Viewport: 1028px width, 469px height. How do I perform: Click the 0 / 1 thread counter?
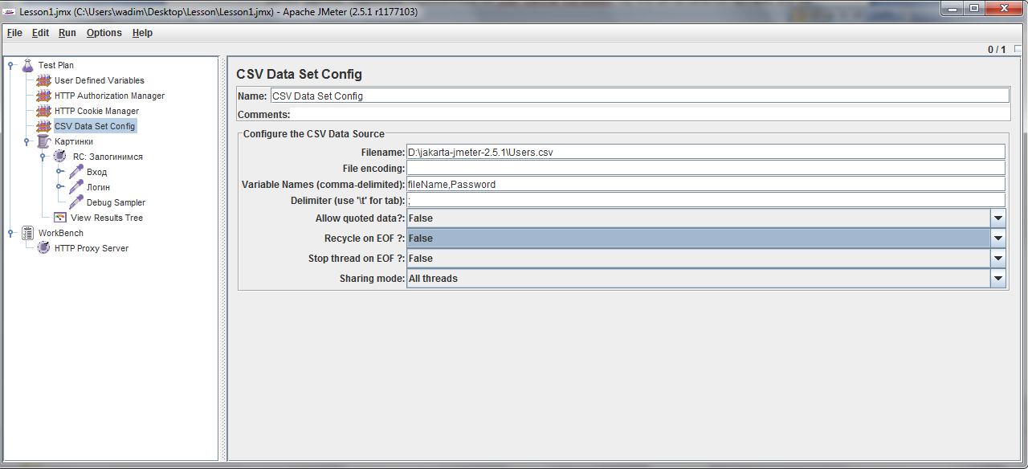997,50
